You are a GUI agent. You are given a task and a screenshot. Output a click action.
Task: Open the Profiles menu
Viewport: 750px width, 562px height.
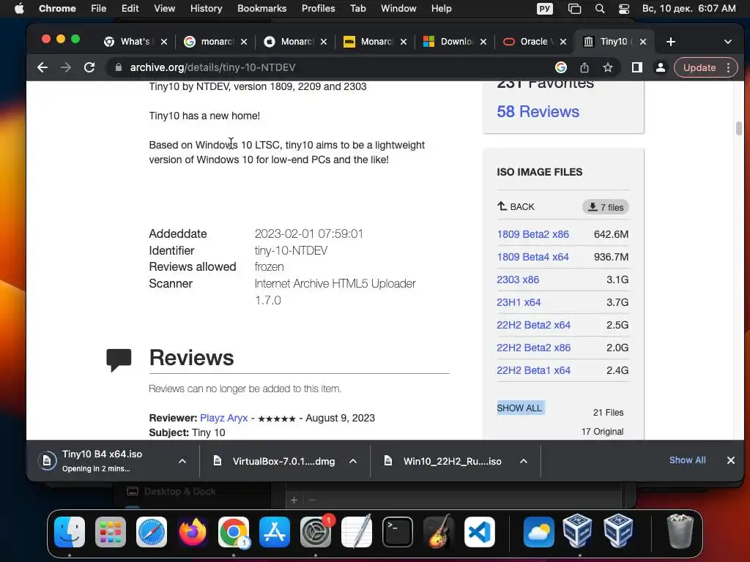coord(318,9)
